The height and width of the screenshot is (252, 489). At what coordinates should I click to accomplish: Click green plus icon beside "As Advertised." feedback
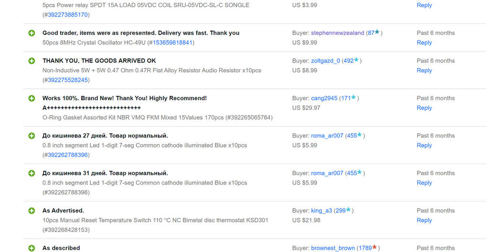[x=32, y=210]
